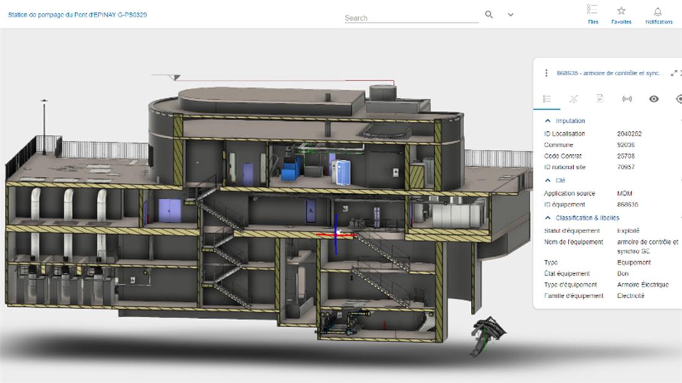682x383 pixels.
Task: Click the equipment title 868535 link
Action: 609,73
